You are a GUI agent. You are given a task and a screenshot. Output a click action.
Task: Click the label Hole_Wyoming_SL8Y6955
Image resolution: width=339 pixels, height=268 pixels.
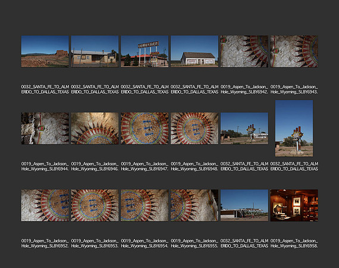coord(194,244)
